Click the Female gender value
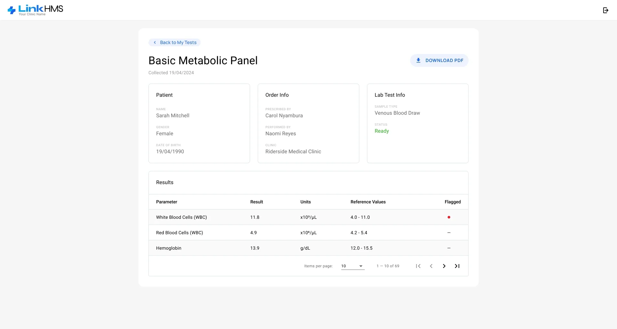Screen dimensions: 617x329 click(165, 134)
